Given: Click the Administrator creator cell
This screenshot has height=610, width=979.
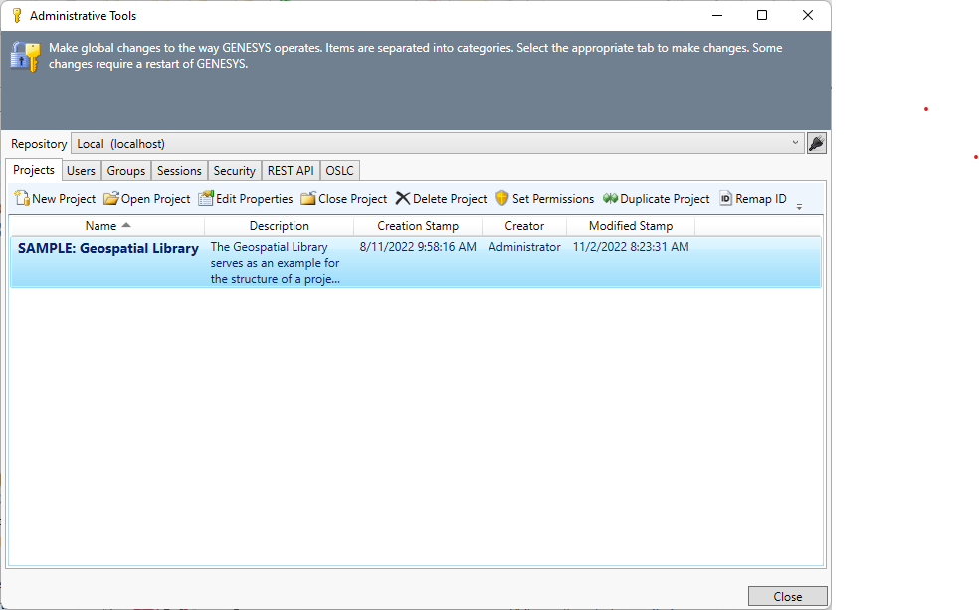Looking at the screenshot, I should pyautogui.click(x=524, y=247).
